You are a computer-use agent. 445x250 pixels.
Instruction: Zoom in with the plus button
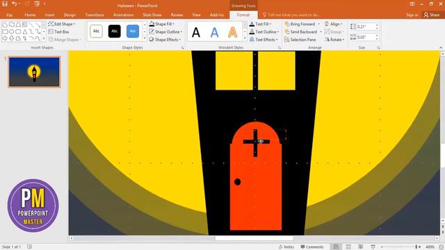tap(420, 247)
